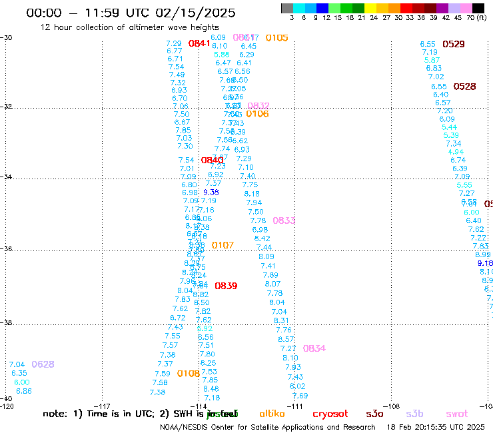Viewport: 493px width, 433px height.
Task: Click the -111 longitude axis label
Action: (294, 406)
